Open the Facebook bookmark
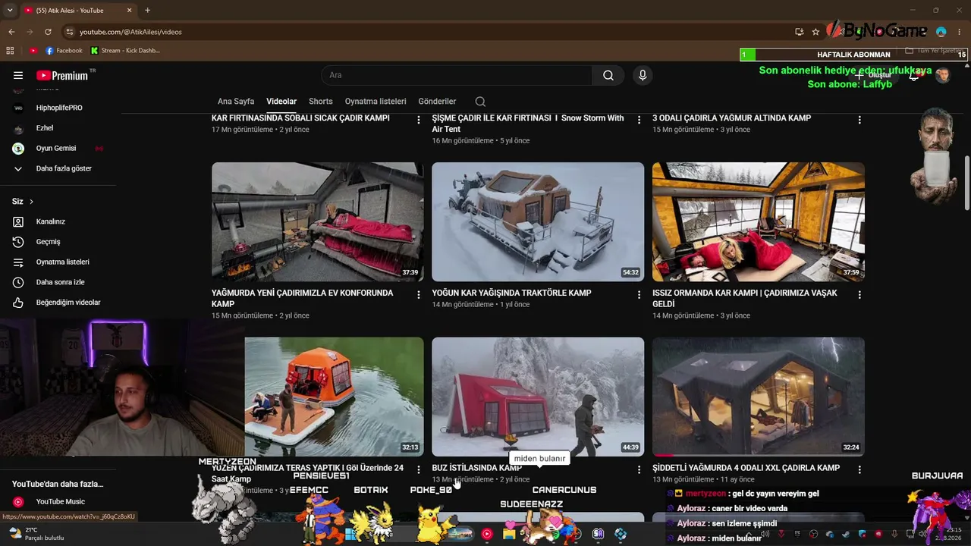The width and height of the screenshot is (971, 546). pyautogui.click(x=64, y=51)
